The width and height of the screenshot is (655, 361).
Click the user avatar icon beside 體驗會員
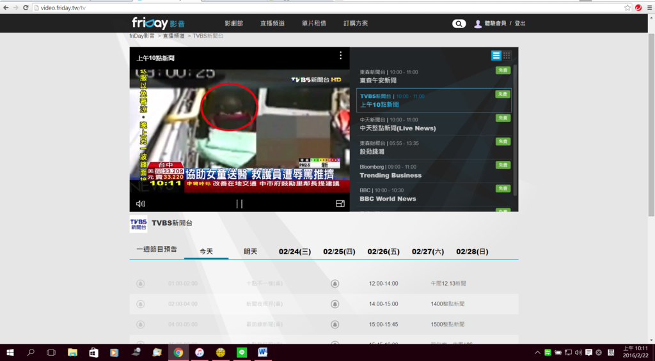(x=478, y=24)
